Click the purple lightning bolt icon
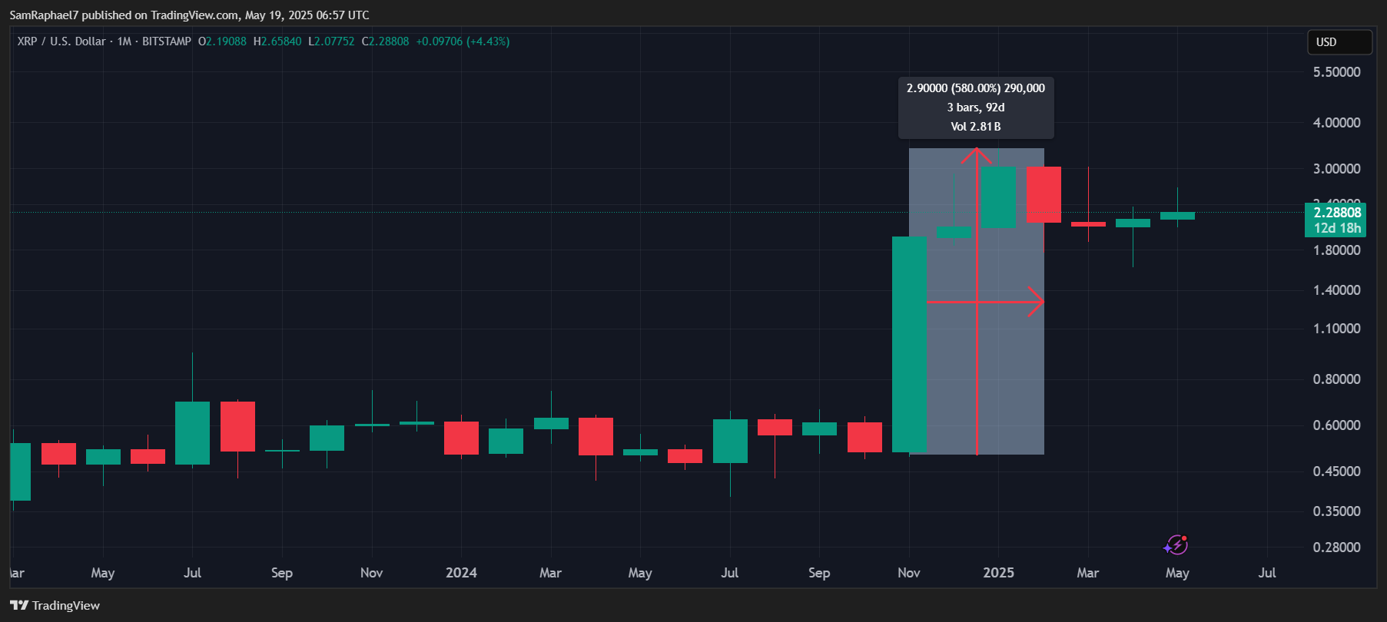 click(1176, 545)
